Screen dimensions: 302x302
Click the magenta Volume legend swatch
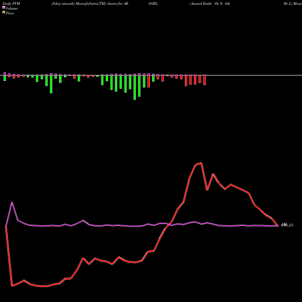click(4, 7)
